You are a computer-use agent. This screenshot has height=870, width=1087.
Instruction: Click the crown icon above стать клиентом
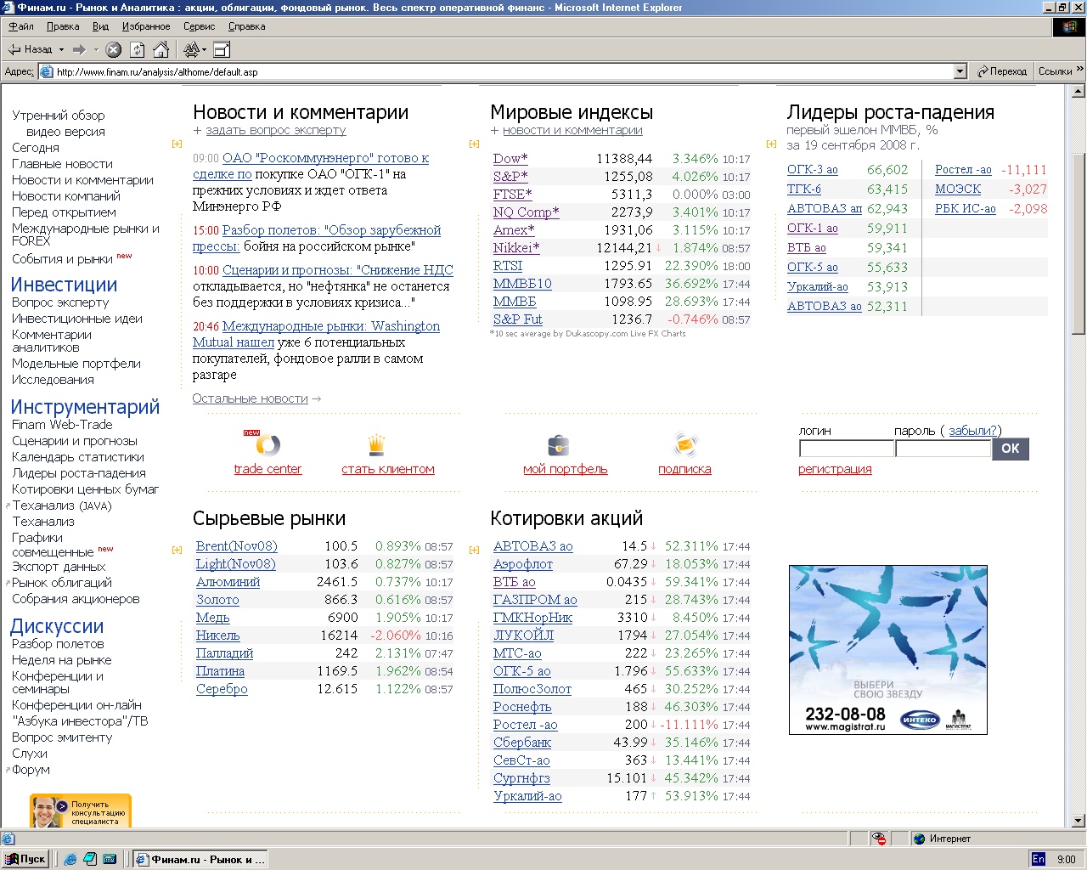point(376,444)
